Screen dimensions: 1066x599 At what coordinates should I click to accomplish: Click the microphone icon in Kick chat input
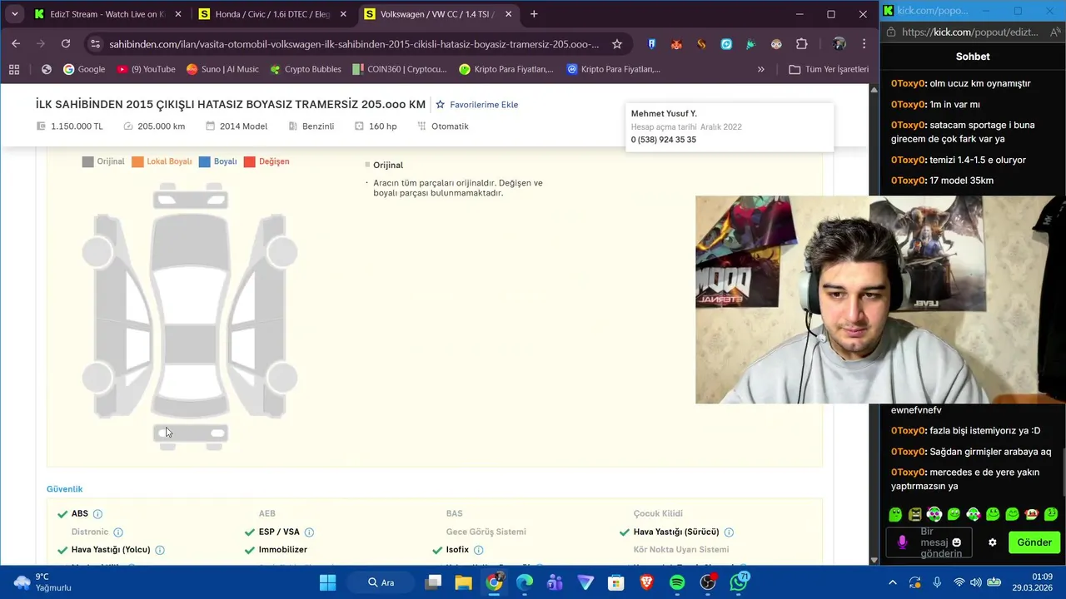[x=902, y=542]
